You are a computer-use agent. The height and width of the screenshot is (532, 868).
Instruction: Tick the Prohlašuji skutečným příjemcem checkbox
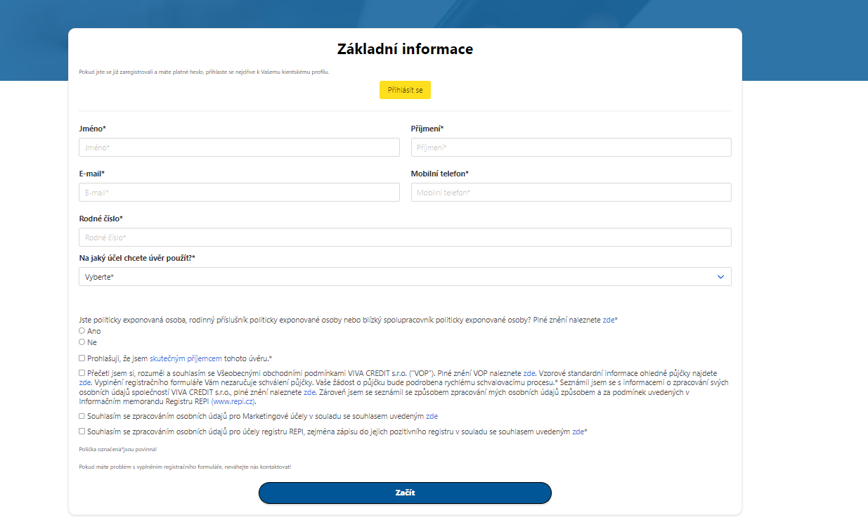pyautogui.click(x=82, y=358)
